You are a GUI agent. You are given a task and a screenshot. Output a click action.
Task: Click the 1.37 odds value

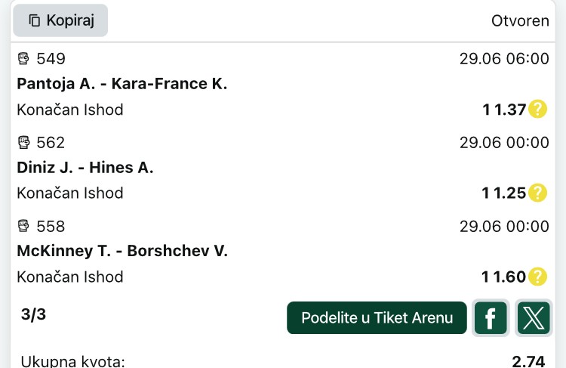(x=509, y=110)
